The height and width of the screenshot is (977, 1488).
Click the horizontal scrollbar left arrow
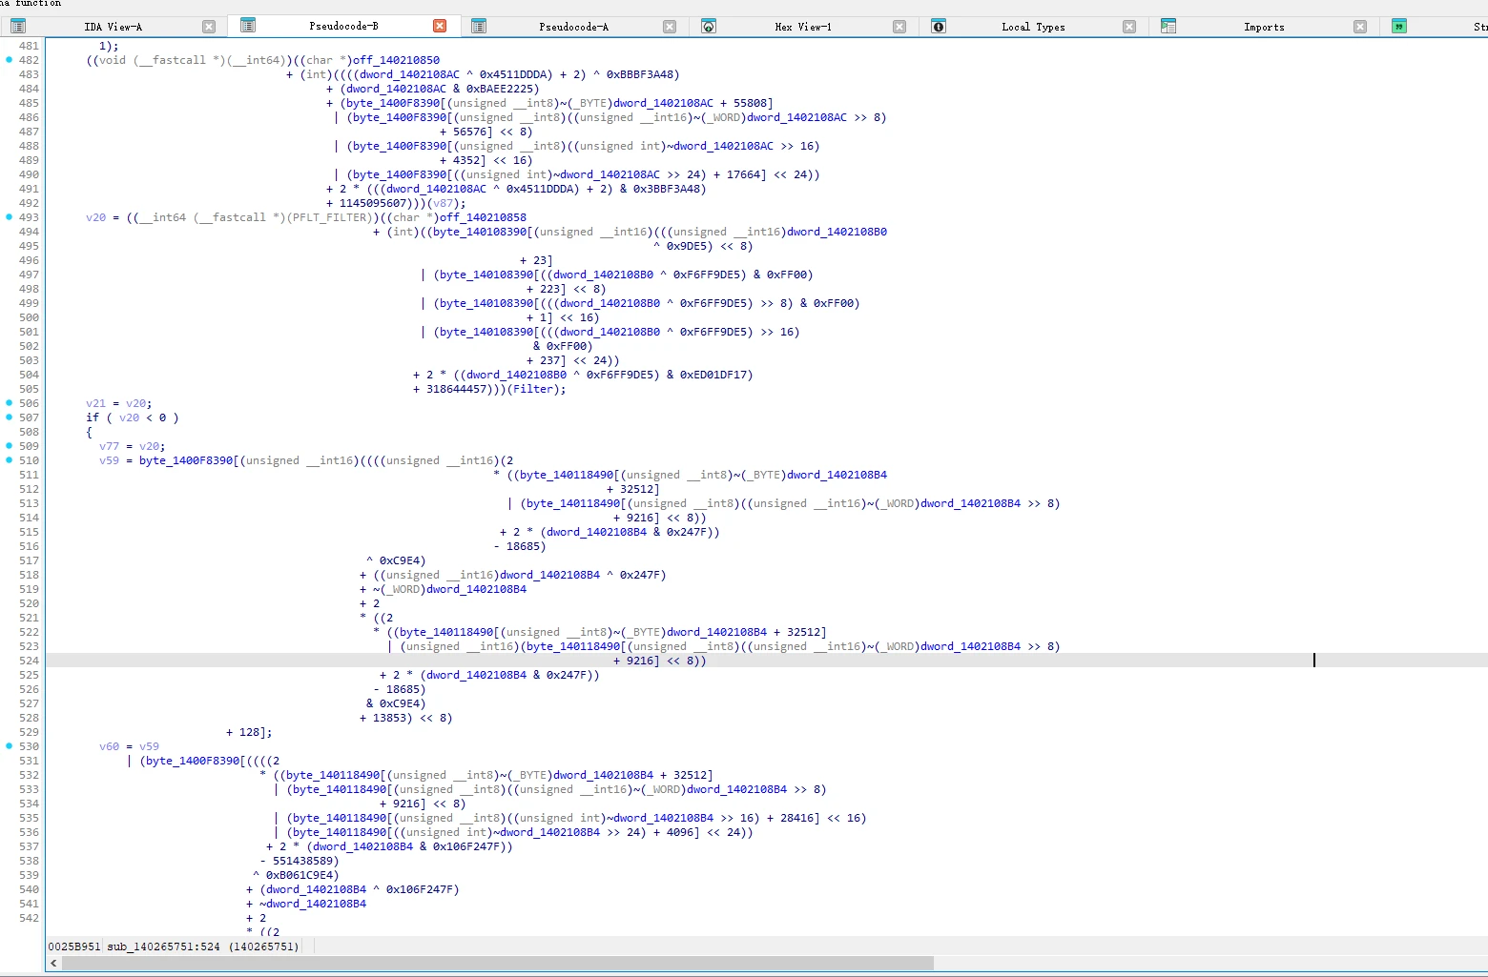(53, 963)
